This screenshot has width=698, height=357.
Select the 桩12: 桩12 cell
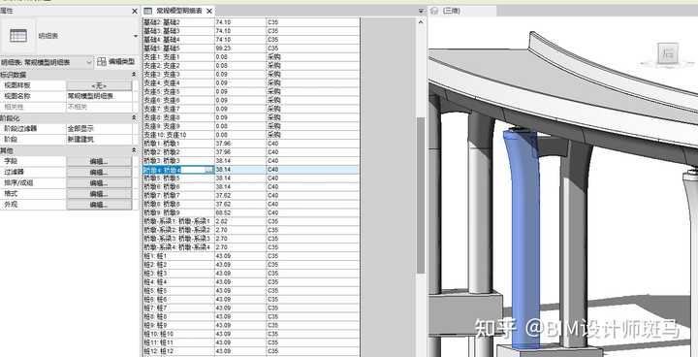pyautogui.click(x=179, y=351)
